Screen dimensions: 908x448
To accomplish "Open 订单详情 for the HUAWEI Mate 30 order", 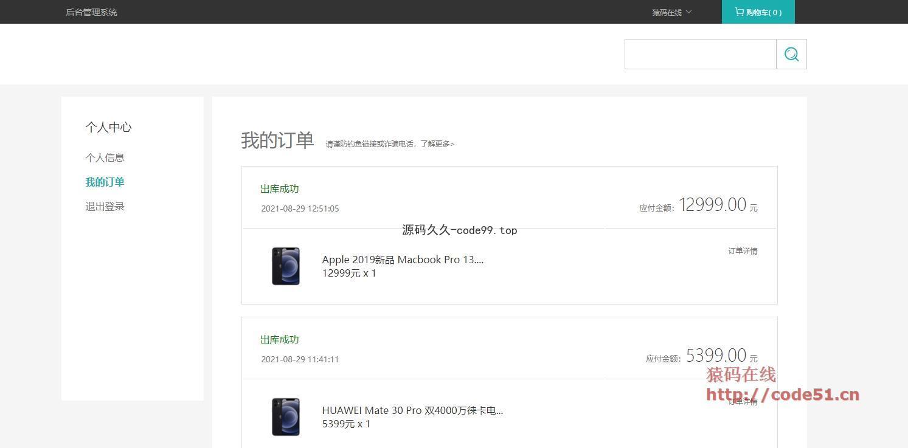I will pos(743,401).
